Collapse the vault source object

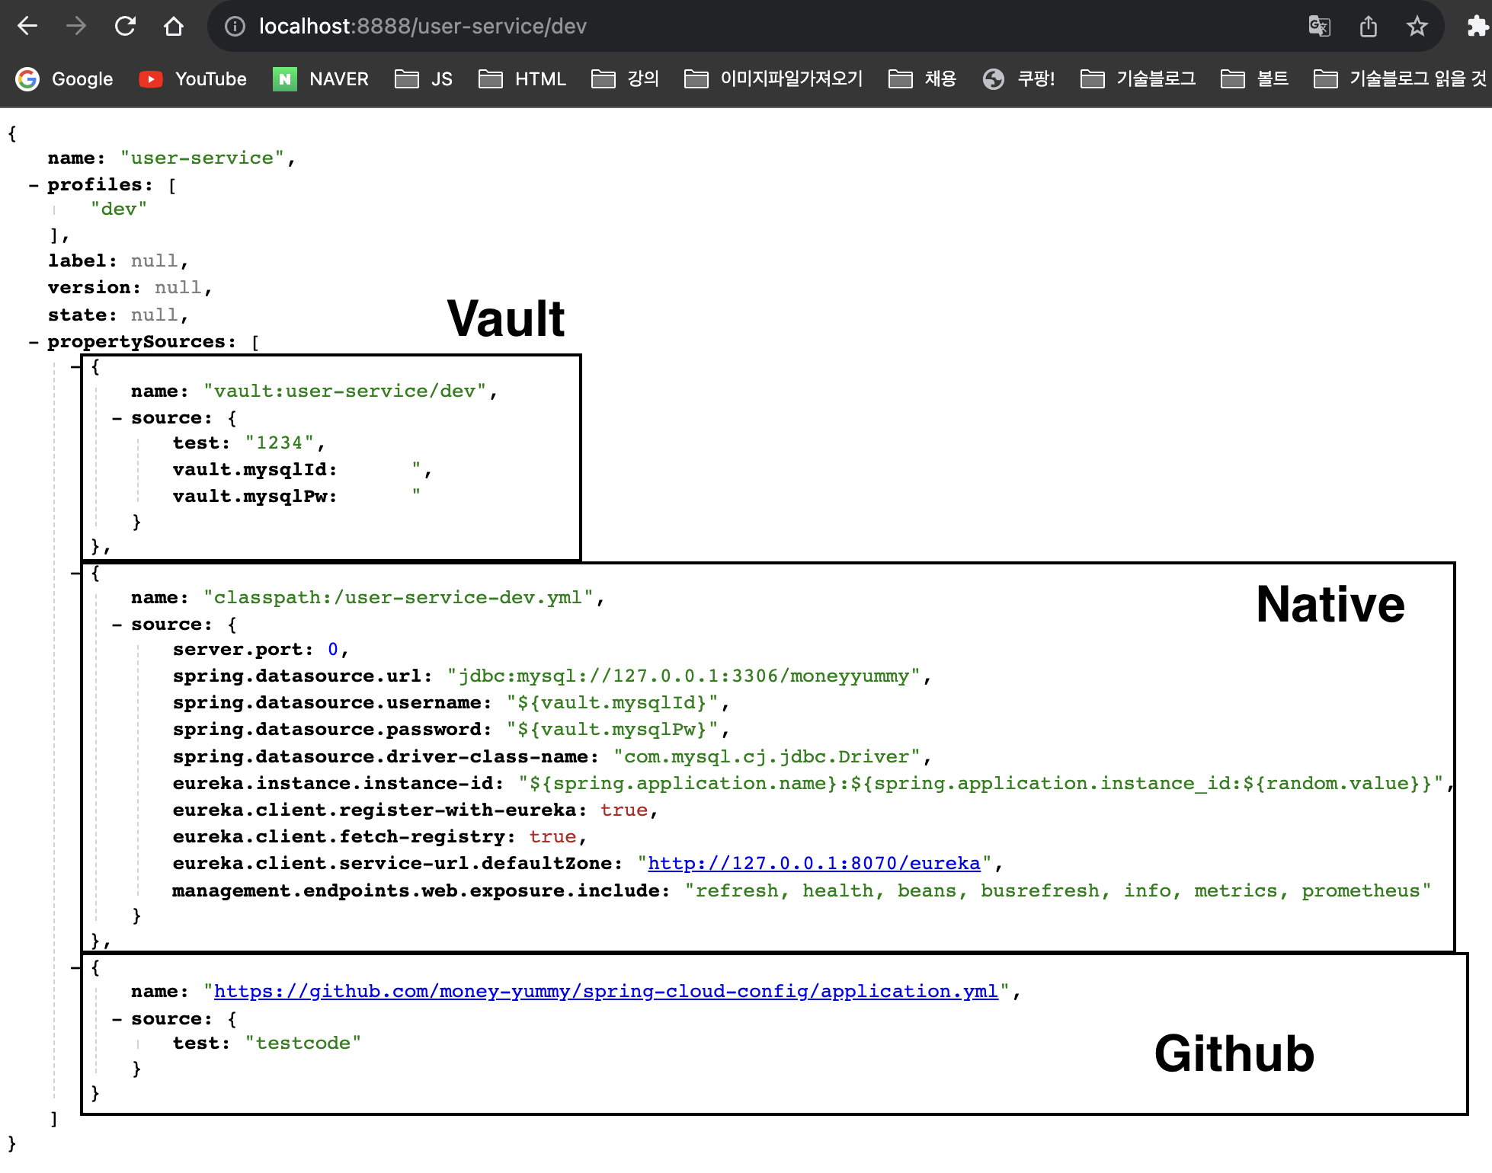coord(117,418)
